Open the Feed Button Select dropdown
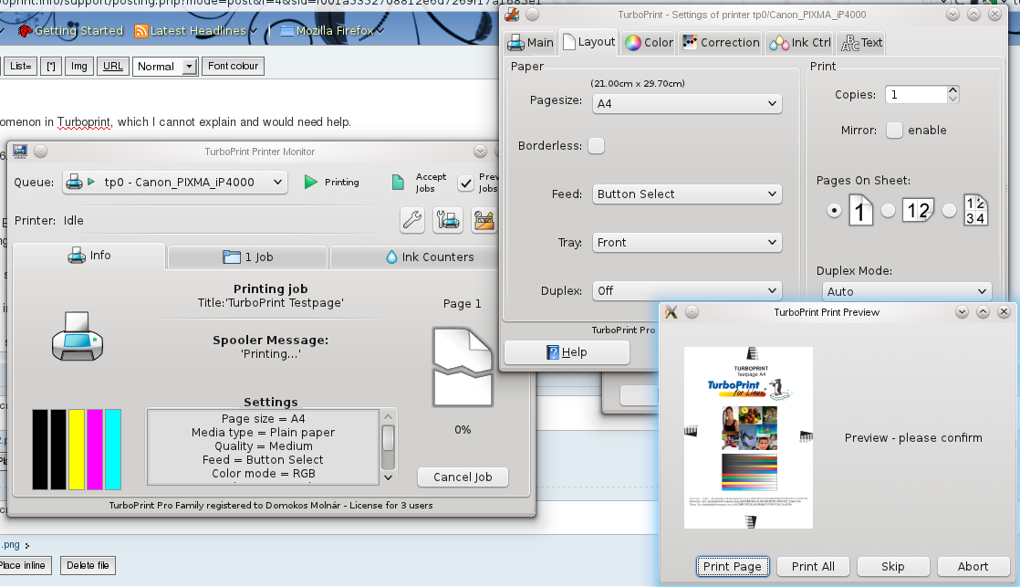 [686, 194]
